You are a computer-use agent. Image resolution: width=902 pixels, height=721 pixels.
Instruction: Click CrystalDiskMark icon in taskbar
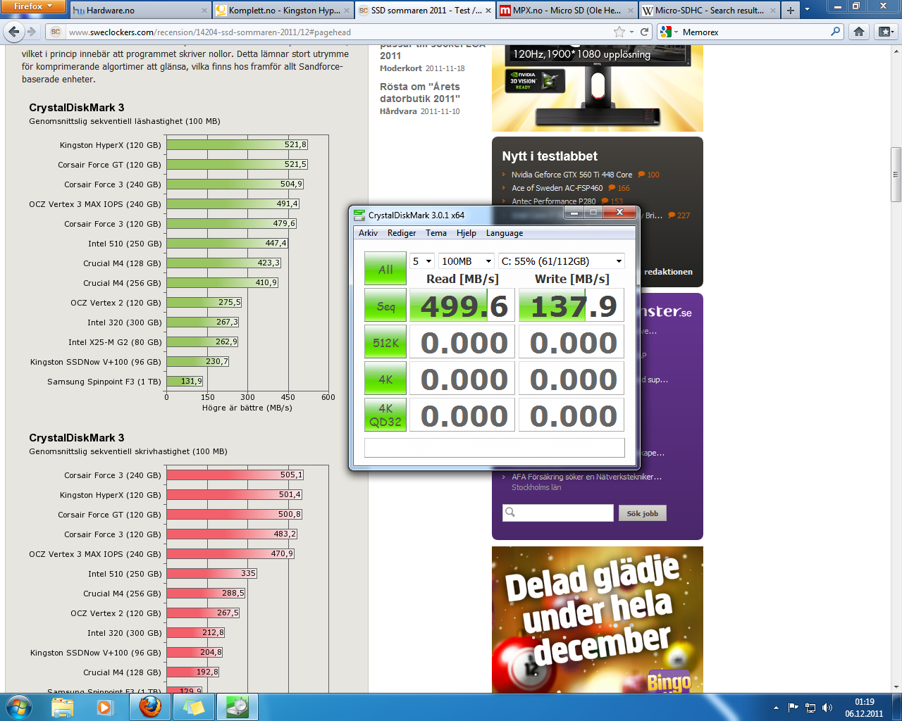237,707
